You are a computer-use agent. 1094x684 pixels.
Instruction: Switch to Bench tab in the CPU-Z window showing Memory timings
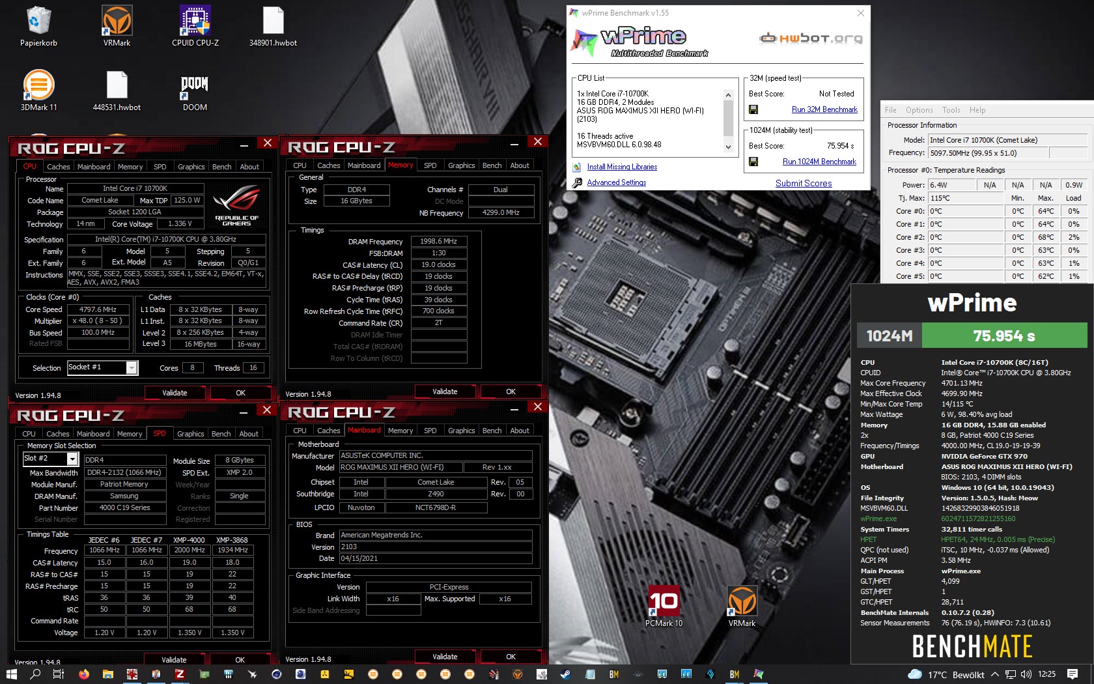(x=492, y=165)
